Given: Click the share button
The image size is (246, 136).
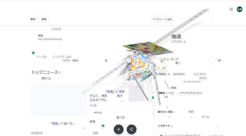Looking at the screenshot, I should pos(131,129).
